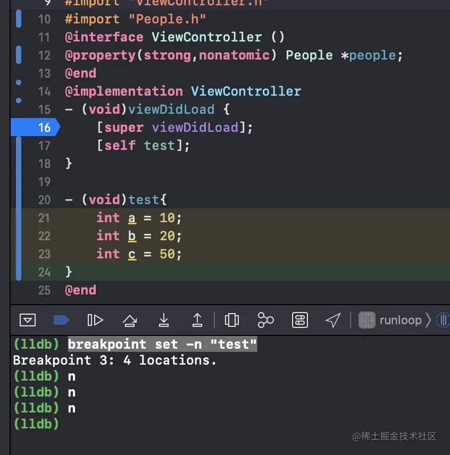The height and width of the screenshot is (455, 450).
Task: Expand the runloop breadcrumb chevron
Action: pos(428,320)
